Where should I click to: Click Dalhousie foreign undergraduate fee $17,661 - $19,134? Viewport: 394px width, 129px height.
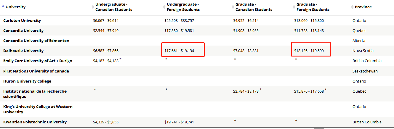[179, 51]
